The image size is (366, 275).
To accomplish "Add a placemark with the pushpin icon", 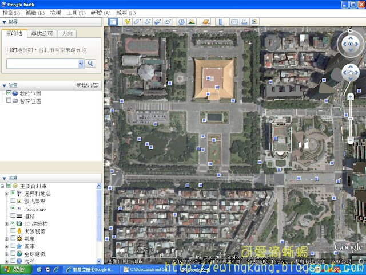I will tap(127, 22).
